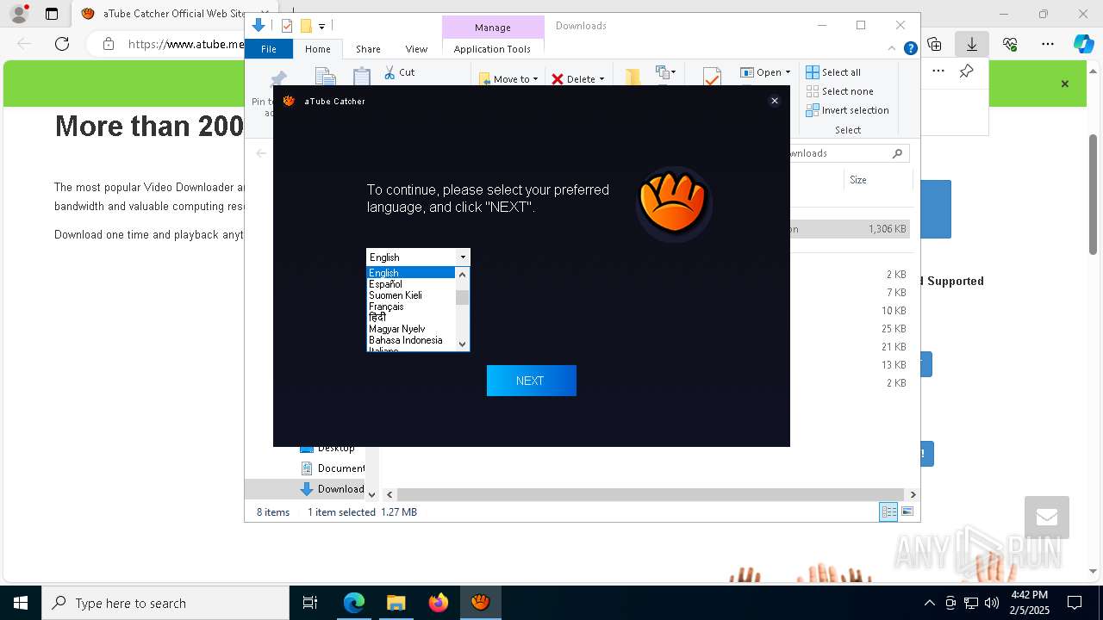Click the search magnifier in Explorer
The width and height of the screenshot is (1103, 620).
(x=897, y=153)
